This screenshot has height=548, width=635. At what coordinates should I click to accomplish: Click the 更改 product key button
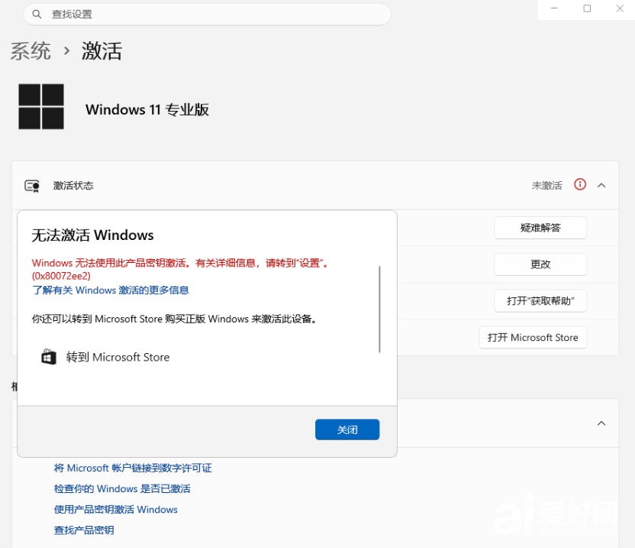pos(540,264)
